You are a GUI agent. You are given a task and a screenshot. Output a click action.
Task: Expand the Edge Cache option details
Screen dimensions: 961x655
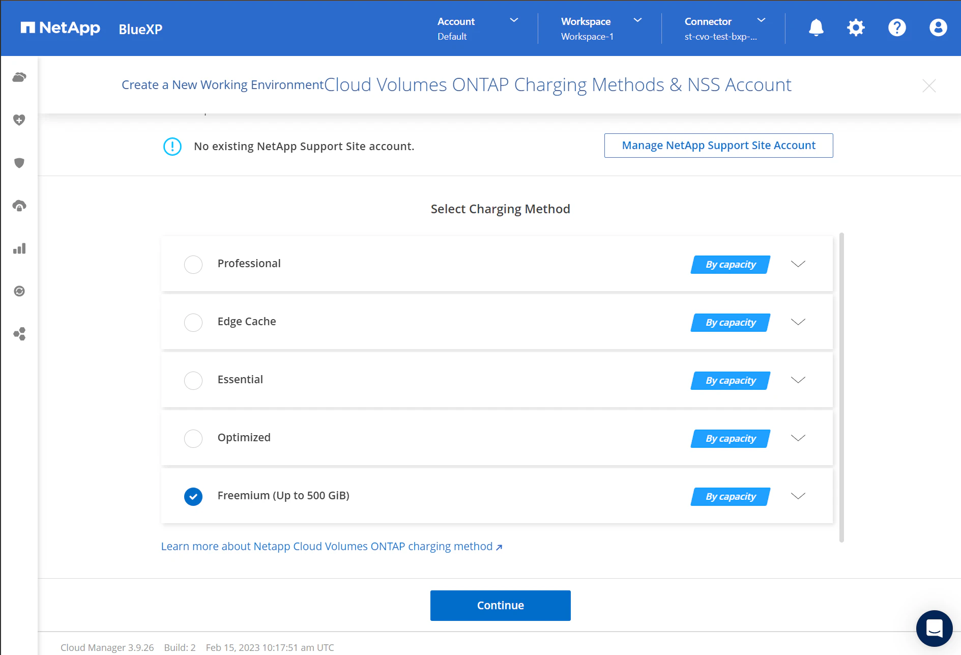[798, 322]
